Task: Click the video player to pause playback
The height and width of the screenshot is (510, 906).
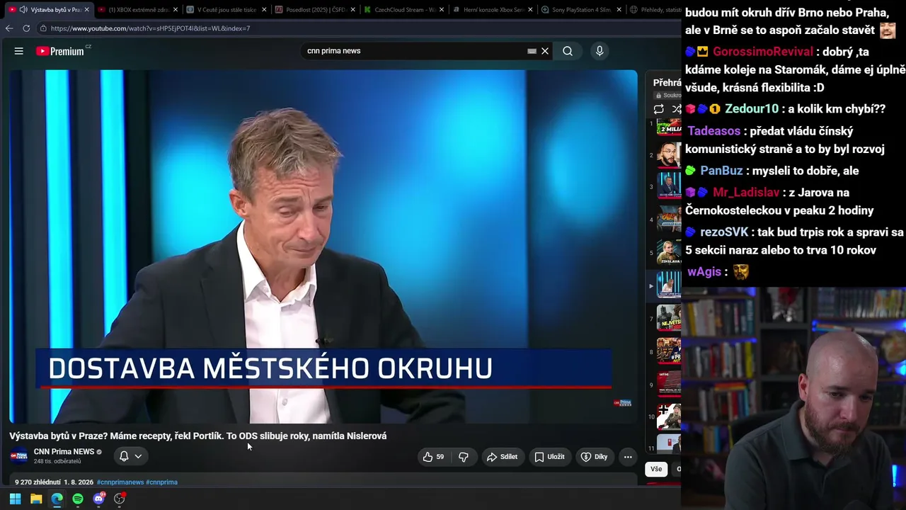Action: click(323, 246)
